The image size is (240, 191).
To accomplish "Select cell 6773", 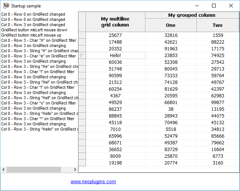I will pos(218,156).
